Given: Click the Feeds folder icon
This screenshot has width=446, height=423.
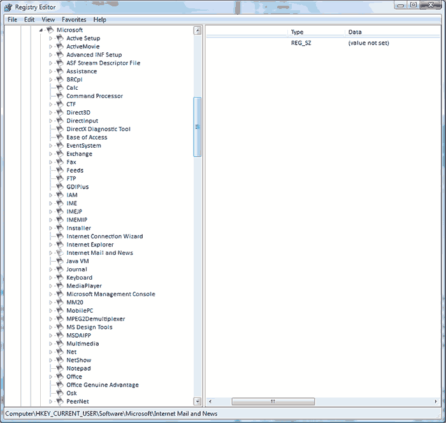Looking at the screenshot, I should click(60, 170).
